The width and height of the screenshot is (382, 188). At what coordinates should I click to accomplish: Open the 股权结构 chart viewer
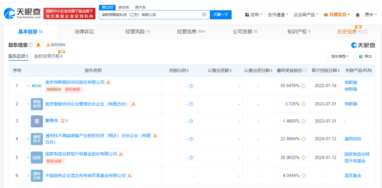point(56,45)
